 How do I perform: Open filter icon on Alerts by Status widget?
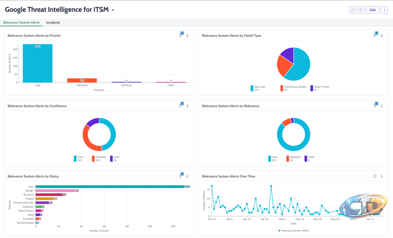(181, 175)
